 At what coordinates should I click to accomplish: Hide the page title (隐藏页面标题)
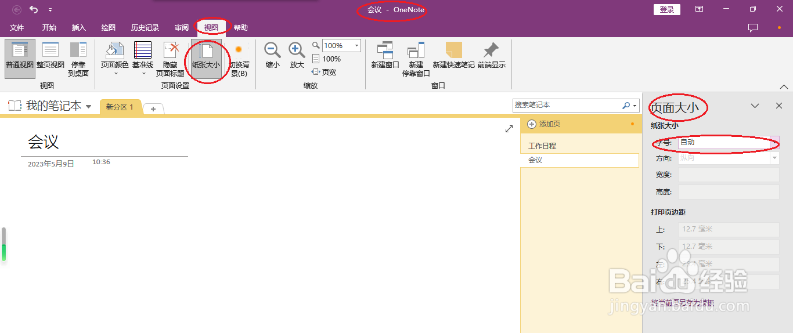[x=170, y=59]
